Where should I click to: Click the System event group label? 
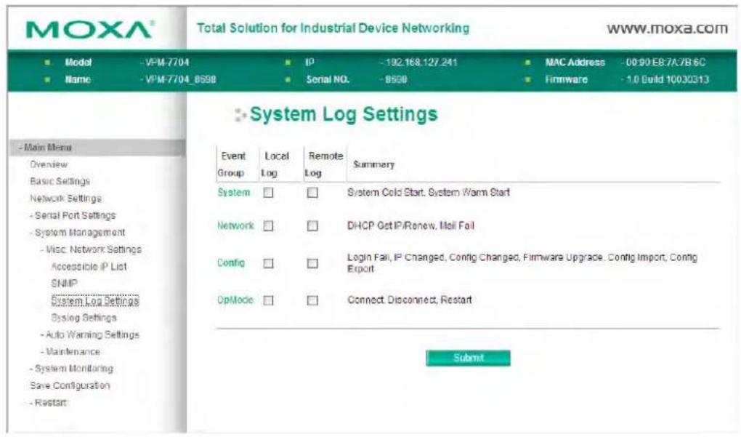[233, 193]
